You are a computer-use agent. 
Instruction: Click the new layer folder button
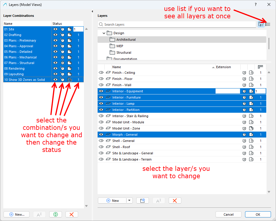point(142,201)
